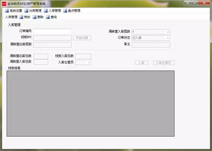Open 盘点管理 toolbar icon
The image size is (212, 151).
pyautogui.click(x=65, y=11)
